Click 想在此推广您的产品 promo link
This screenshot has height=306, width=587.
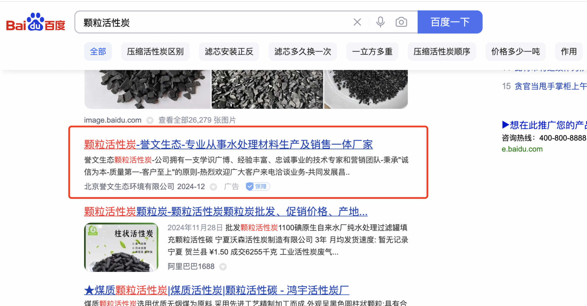544,125
